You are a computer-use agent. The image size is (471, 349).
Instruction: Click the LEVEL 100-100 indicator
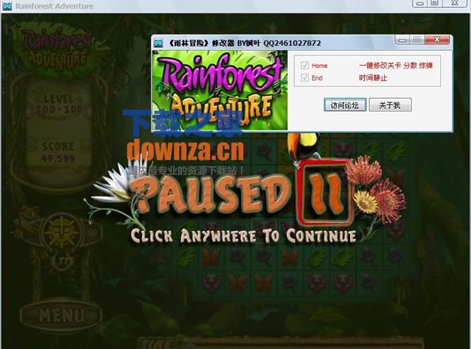point(58,104)
